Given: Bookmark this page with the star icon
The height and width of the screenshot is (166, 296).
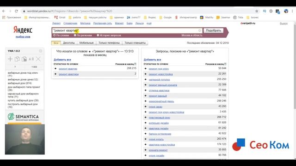Looking at the screenshot, I should coord(257,11).
